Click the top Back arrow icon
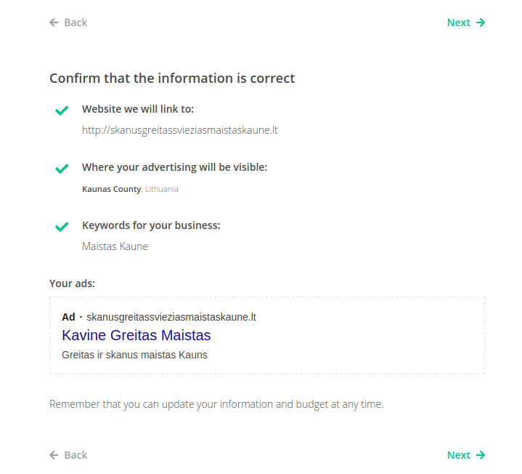This screenshot has width=522, height=474. [54, 23]
